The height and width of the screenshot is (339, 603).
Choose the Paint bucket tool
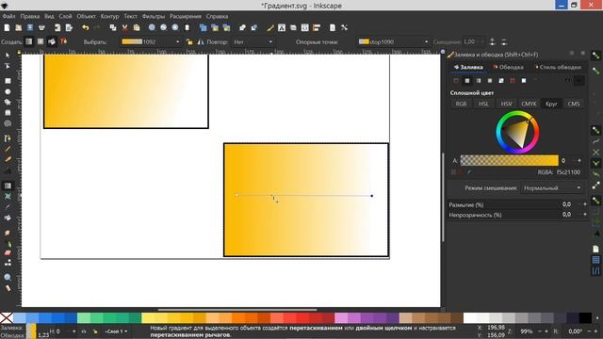pos(8,218)
